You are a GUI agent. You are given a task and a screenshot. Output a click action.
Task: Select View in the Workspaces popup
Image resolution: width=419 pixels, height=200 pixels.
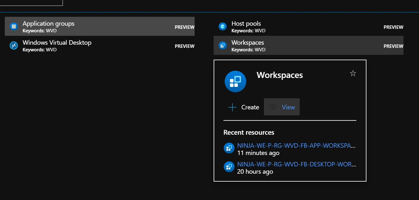(282, 107)
